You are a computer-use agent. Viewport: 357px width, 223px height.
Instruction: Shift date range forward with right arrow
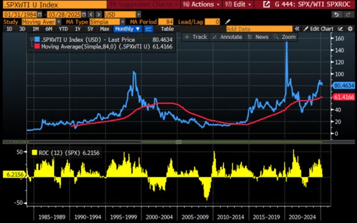pos(98,15)
